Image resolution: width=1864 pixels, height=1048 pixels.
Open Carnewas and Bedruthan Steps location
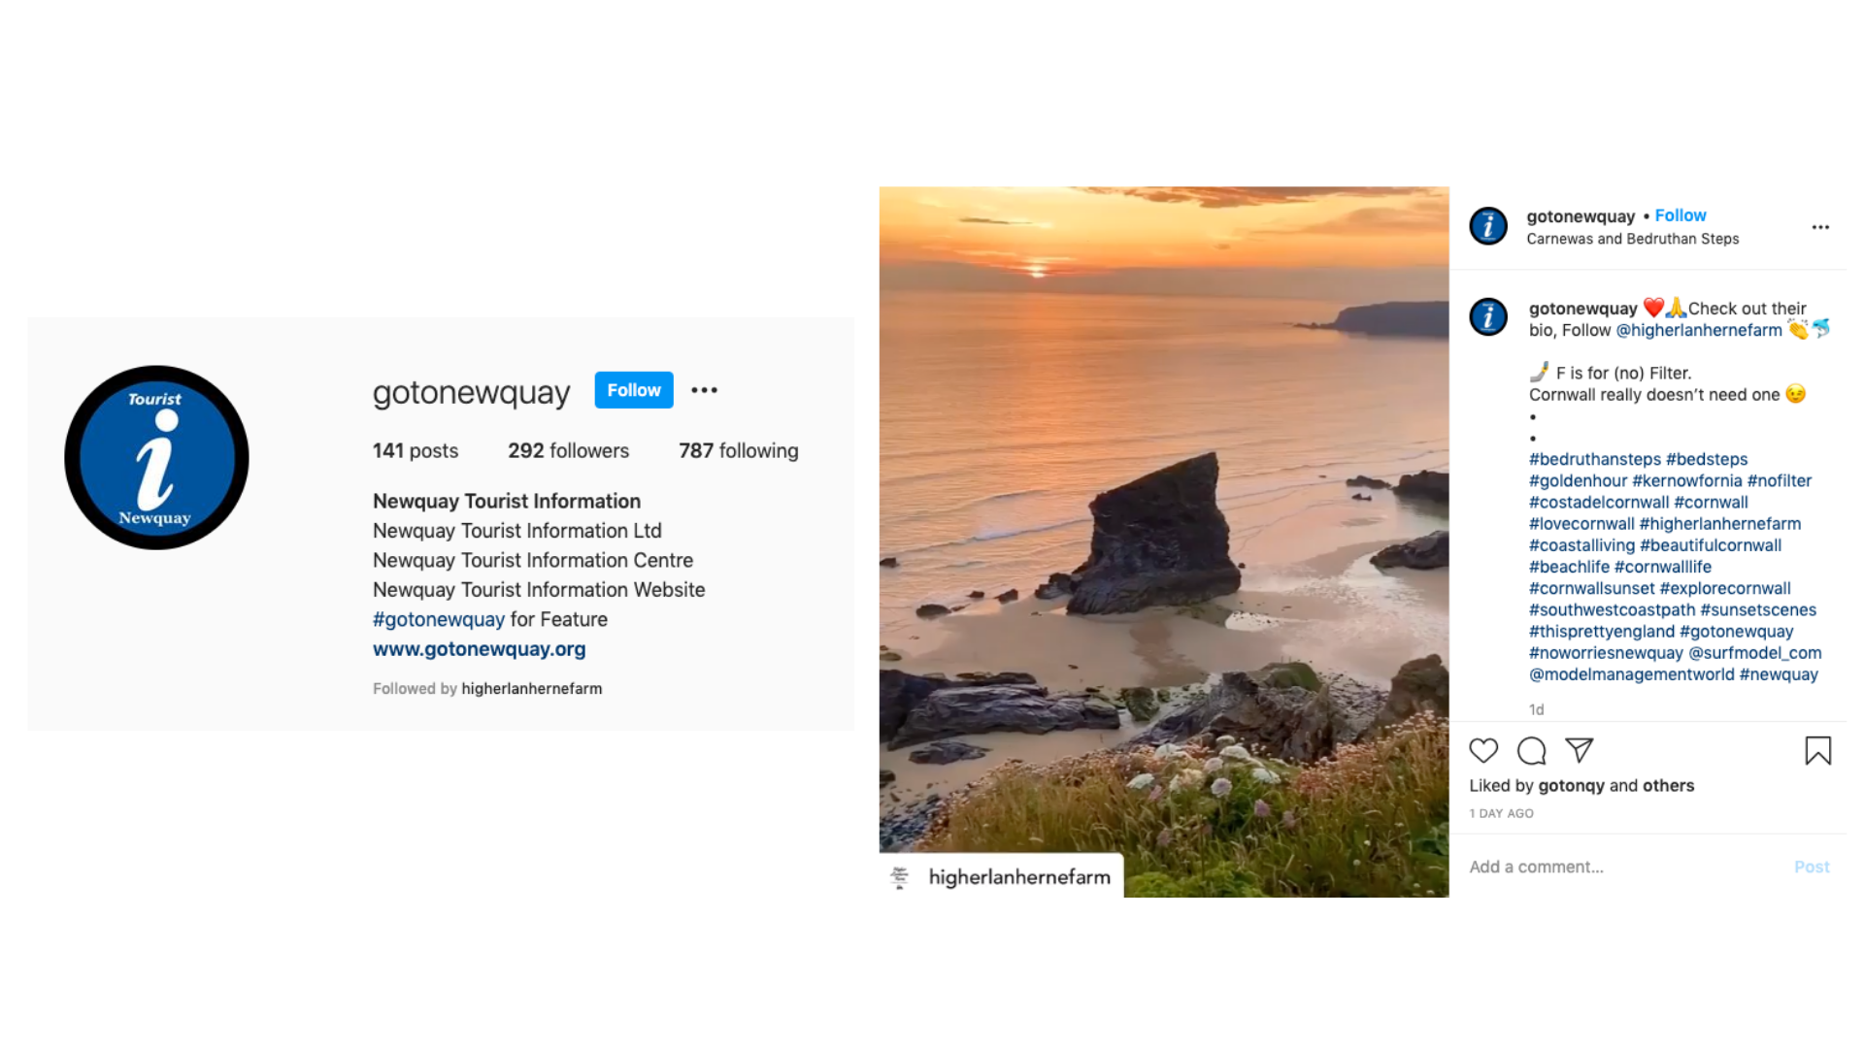(x=1632, y=239)
